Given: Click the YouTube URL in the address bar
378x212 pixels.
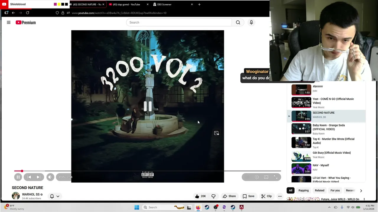Looking at the screenshot, I should (119, 13).
